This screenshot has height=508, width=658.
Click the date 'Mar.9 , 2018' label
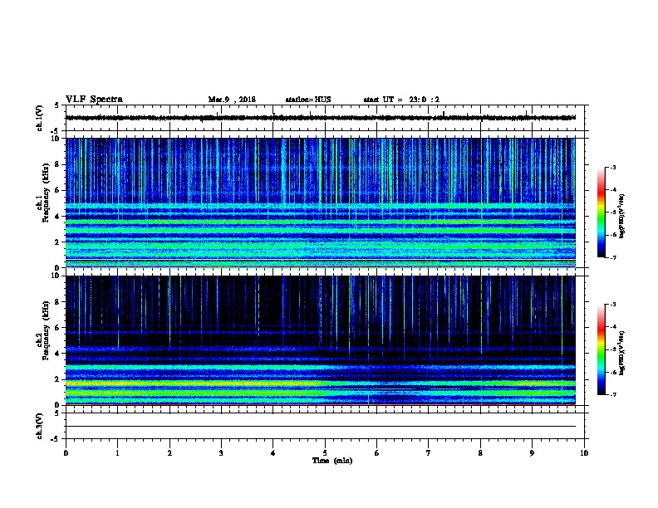pos(232,100)
